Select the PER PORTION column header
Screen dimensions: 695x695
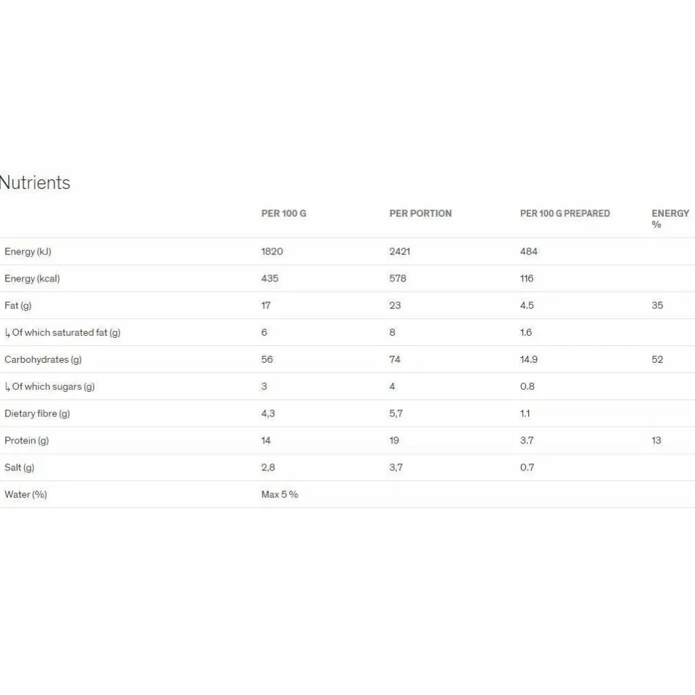coord(420,213)
